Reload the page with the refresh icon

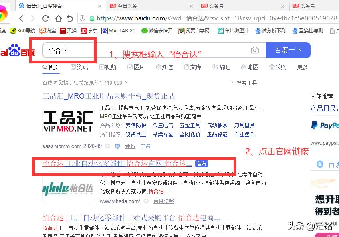46,18
